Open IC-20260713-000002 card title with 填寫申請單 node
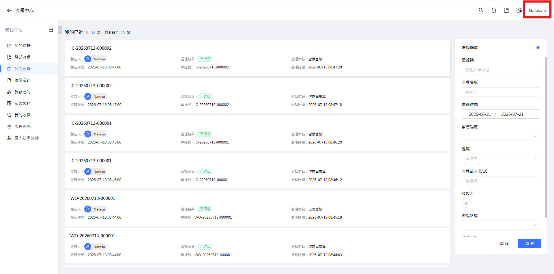This screenshot has width=554, height=274. click(91, 86)
